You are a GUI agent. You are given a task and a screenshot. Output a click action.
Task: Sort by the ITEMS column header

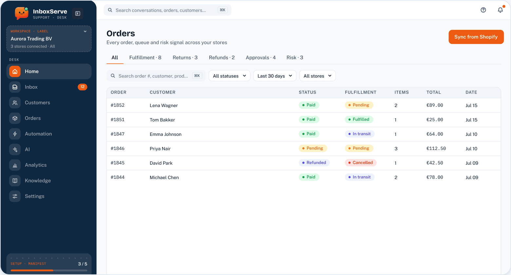coord(402,92)
